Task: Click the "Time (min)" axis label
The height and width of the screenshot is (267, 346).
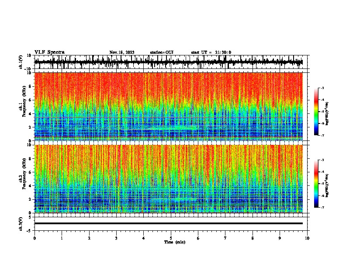Action: pos(175,242)
